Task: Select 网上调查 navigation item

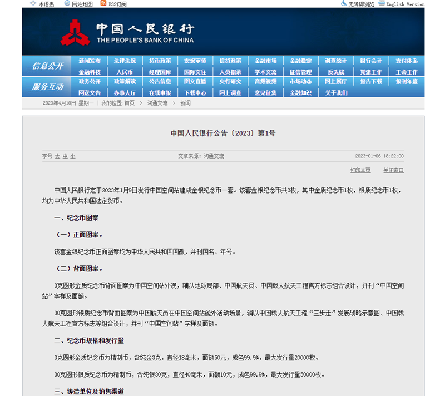Action: (x=230, y=93)
